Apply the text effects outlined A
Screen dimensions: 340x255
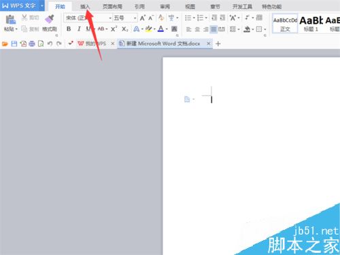pyautogui.click(x=136, y=29)
